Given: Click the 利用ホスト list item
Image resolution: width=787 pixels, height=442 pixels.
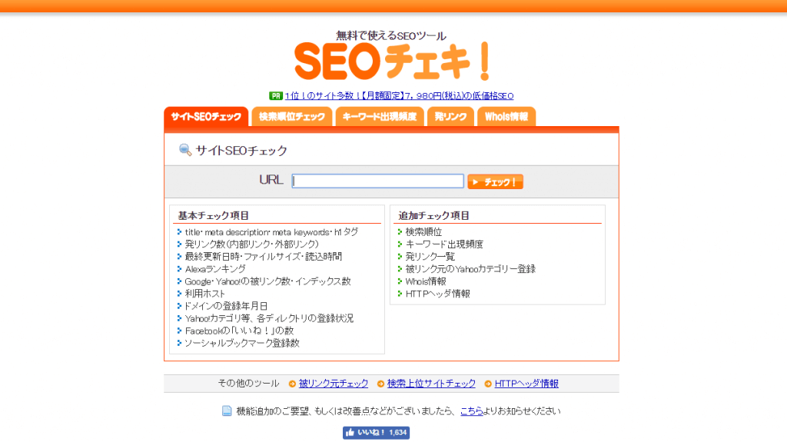Looking at the screenshot, I should tap(204, 294).
